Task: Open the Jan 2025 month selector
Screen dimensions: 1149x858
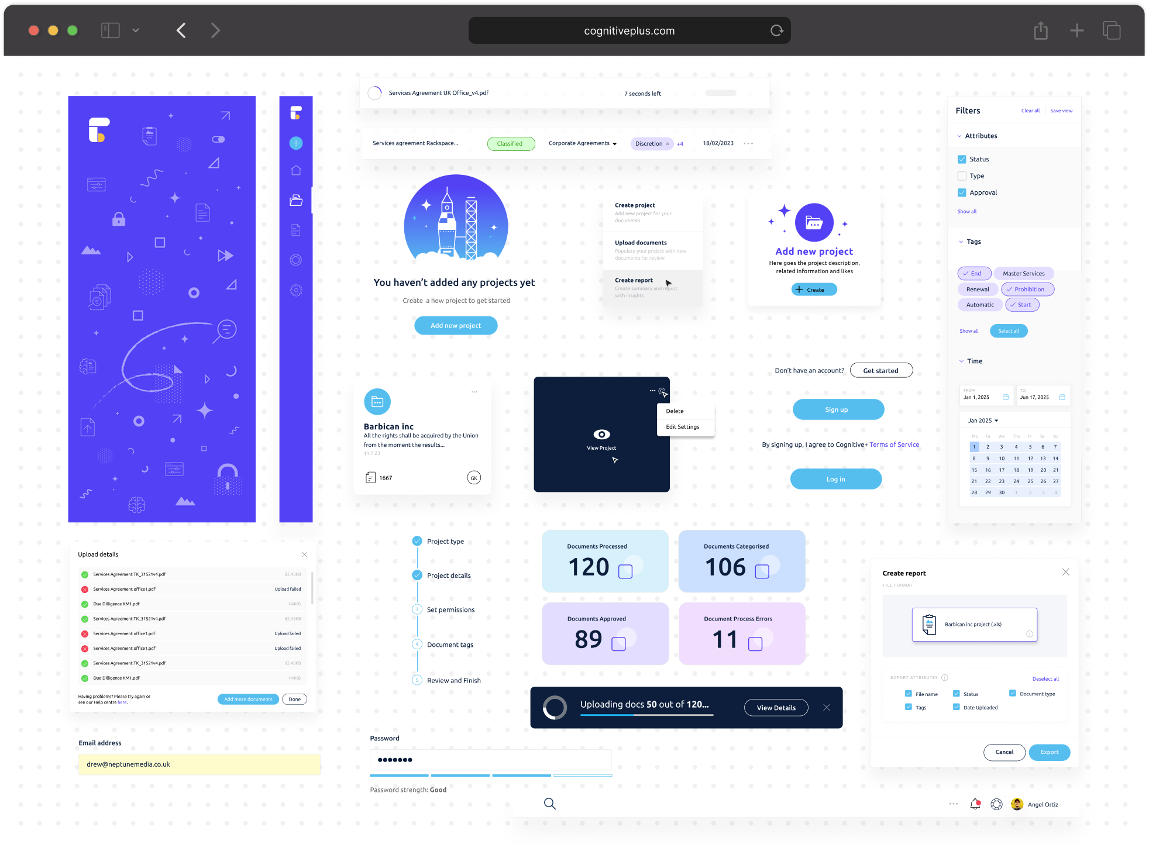Action: coord(983,420)
